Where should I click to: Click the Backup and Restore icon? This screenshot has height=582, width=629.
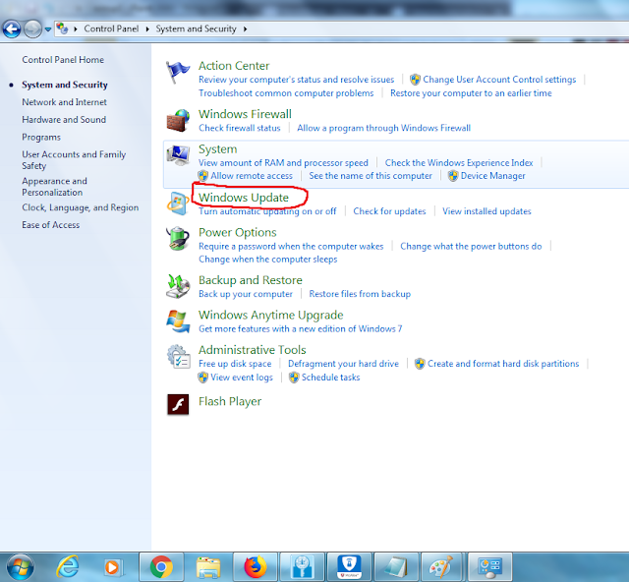pyautogui.click(x=178, y=286)
